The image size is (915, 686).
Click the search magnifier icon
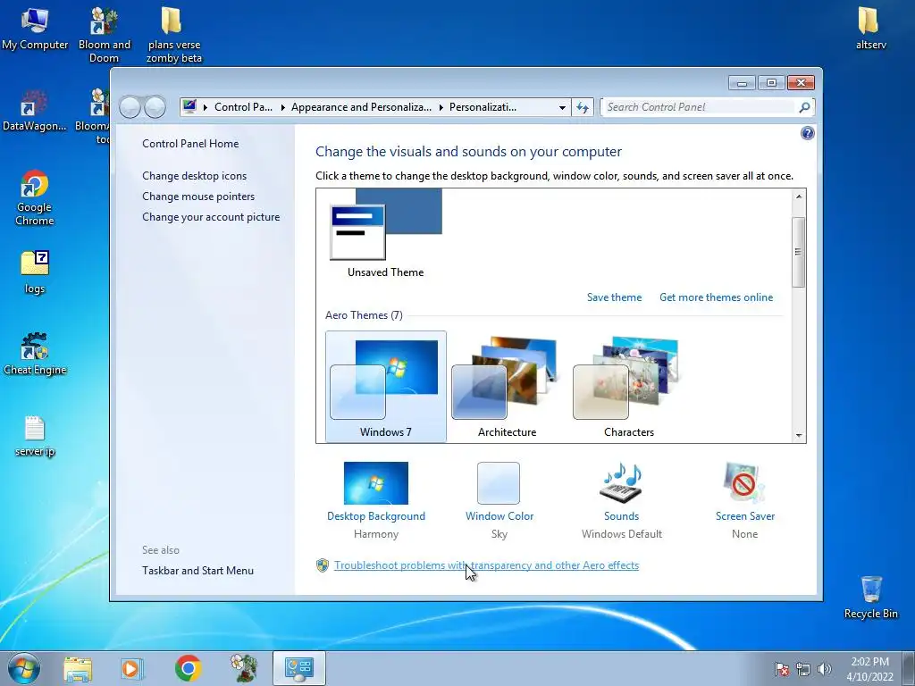[x=804, y=107]
